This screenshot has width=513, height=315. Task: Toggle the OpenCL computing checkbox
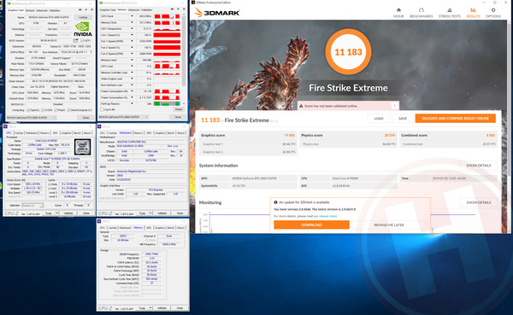pyautogui.click(x=28, y=110)
